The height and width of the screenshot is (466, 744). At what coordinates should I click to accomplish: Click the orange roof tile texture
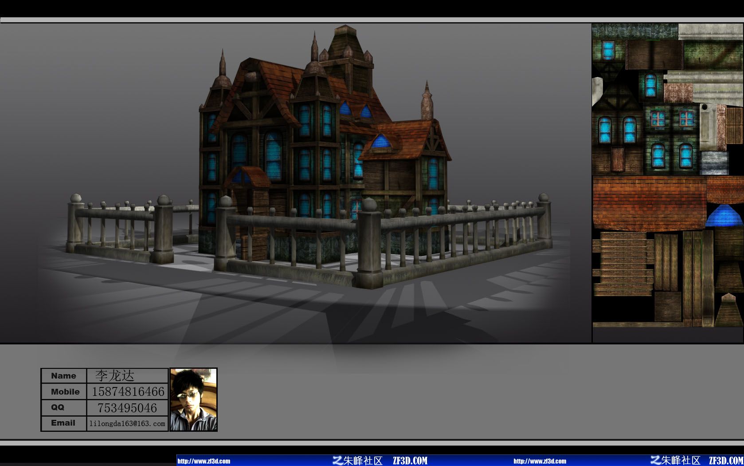coord(649,203)
